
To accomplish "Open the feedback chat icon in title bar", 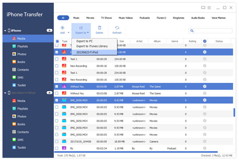I will tap(203, 7).
